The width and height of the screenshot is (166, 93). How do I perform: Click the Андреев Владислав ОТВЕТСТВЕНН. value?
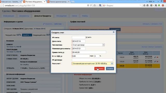[x=28, y=55]
